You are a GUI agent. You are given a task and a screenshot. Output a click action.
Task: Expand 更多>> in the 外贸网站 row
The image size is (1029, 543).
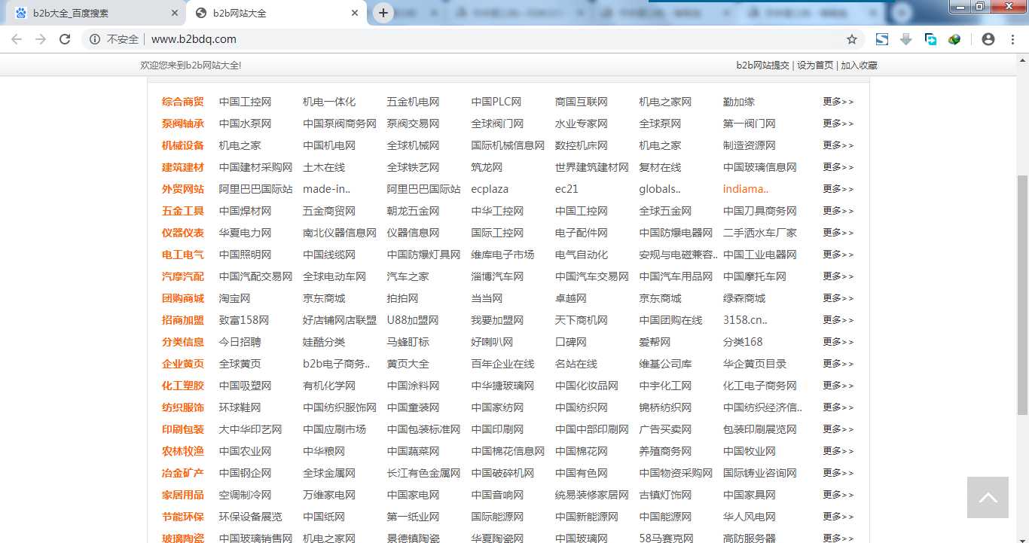[x=838, y=189]
